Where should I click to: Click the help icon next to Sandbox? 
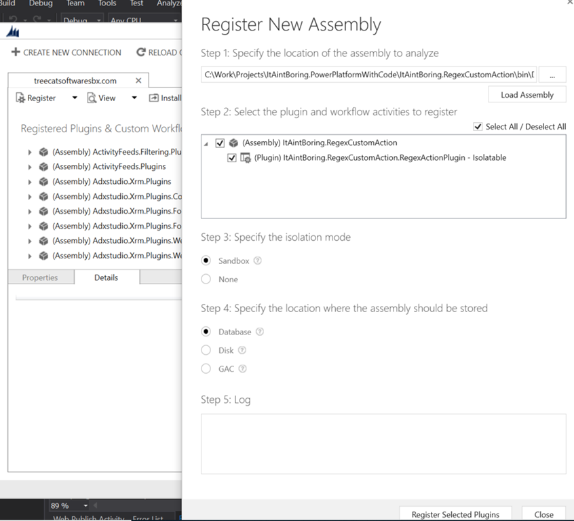tap(258, 260)
